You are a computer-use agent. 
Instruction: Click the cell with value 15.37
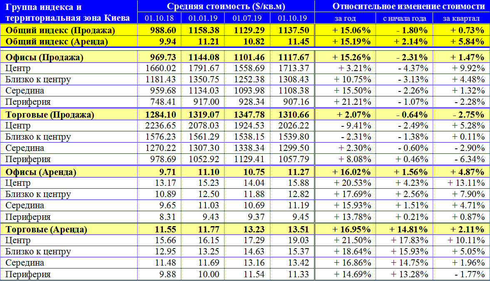(x=298, y=251)
